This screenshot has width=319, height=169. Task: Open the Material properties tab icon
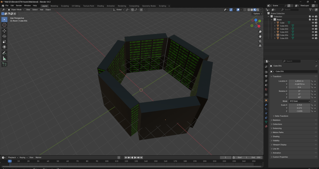(266, 126)
